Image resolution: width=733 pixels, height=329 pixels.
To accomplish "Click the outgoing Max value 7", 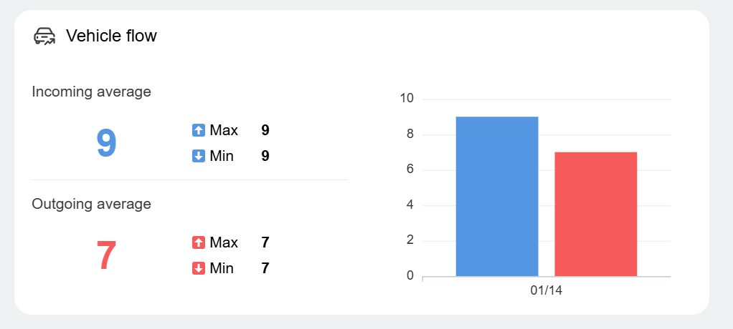I will coord(265,243).
